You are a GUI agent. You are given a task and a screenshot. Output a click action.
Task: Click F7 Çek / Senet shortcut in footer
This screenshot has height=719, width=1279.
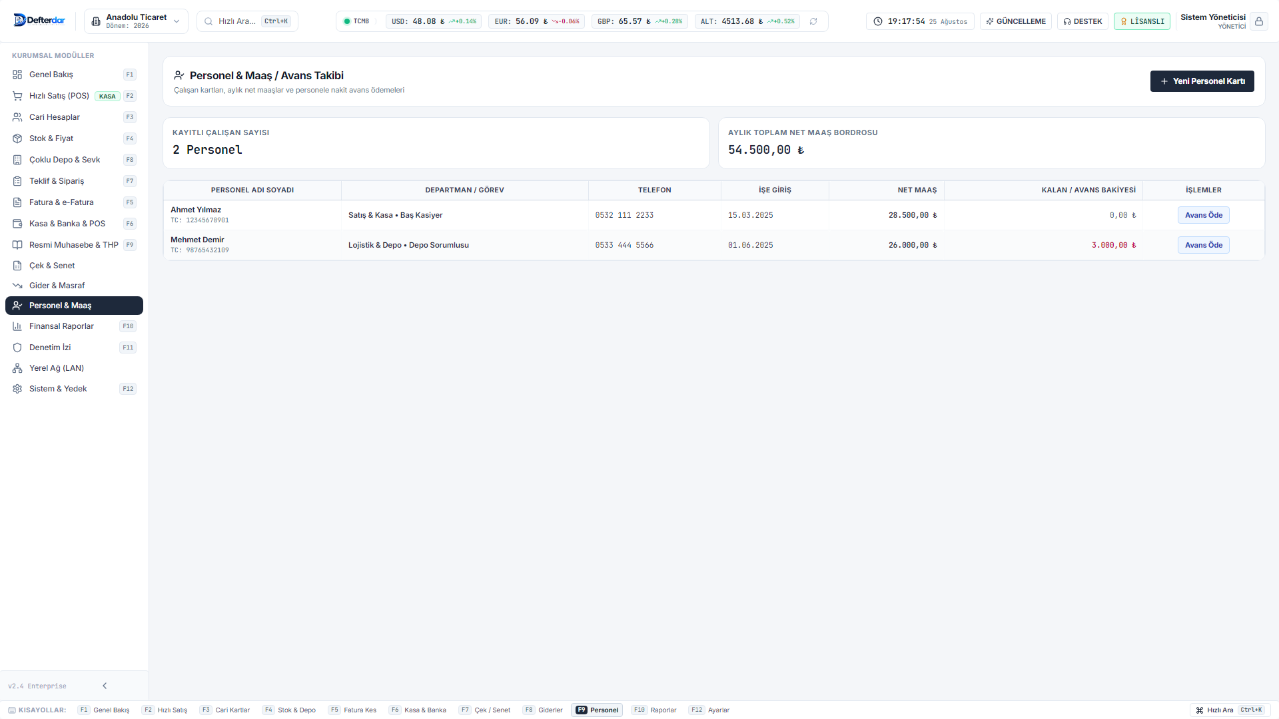pyautogui.click(x=485, y=710)
